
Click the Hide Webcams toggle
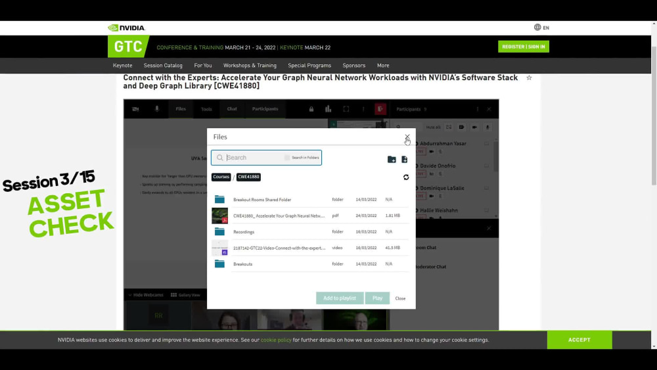[146, 295]
